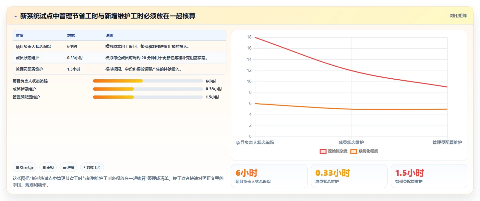
Task: Open the orange 6小时 data card
Action: pyautogui.click(x=269, y=176)
